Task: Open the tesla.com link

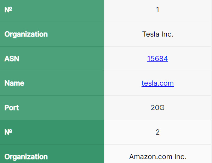Action: tap(157, 83)
